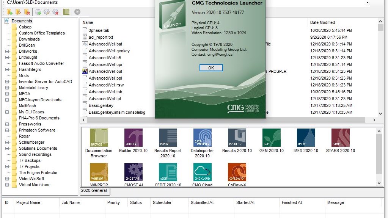
Task: Click the Status column header
Action: pyautogui.click(x=136, y=202)
